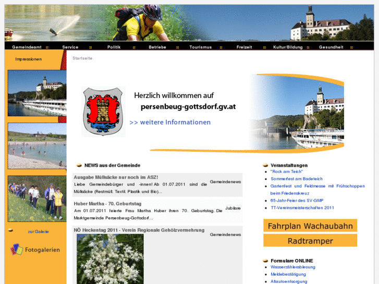This screenshot has width=379, height=284.
Task: Open the Betriebe menu item
Action: coord(157,47)
